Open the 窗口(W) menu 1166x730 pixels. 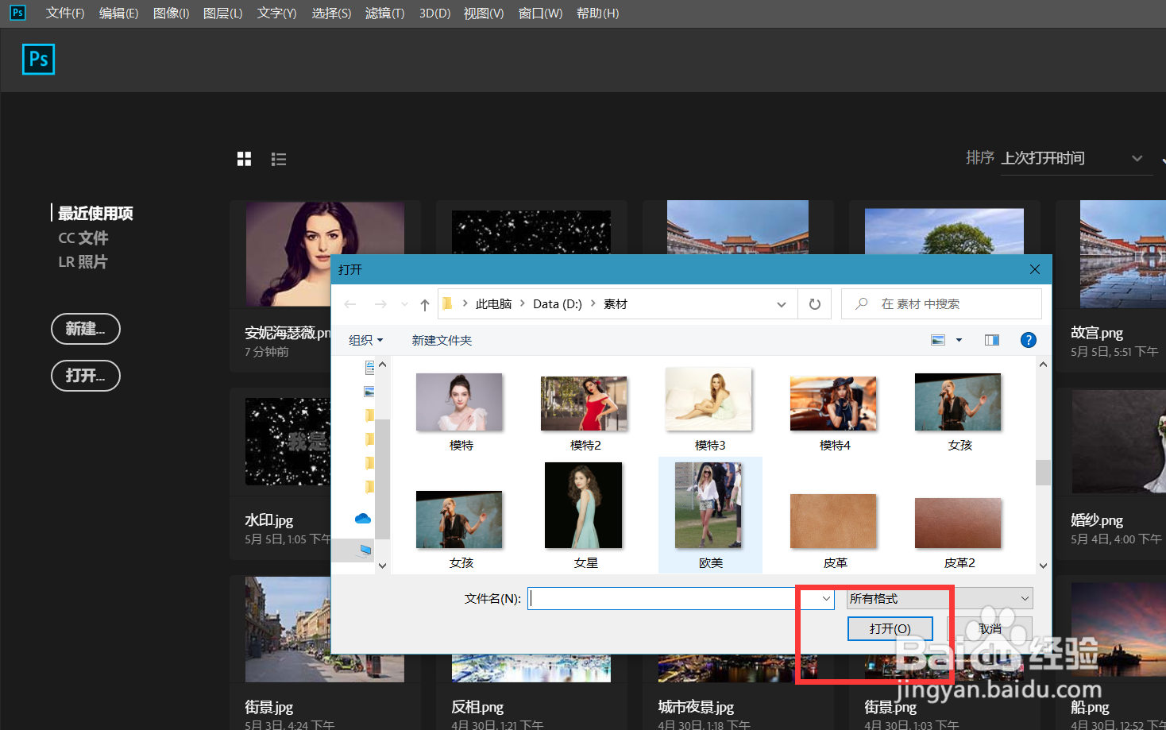click(540, 14)
